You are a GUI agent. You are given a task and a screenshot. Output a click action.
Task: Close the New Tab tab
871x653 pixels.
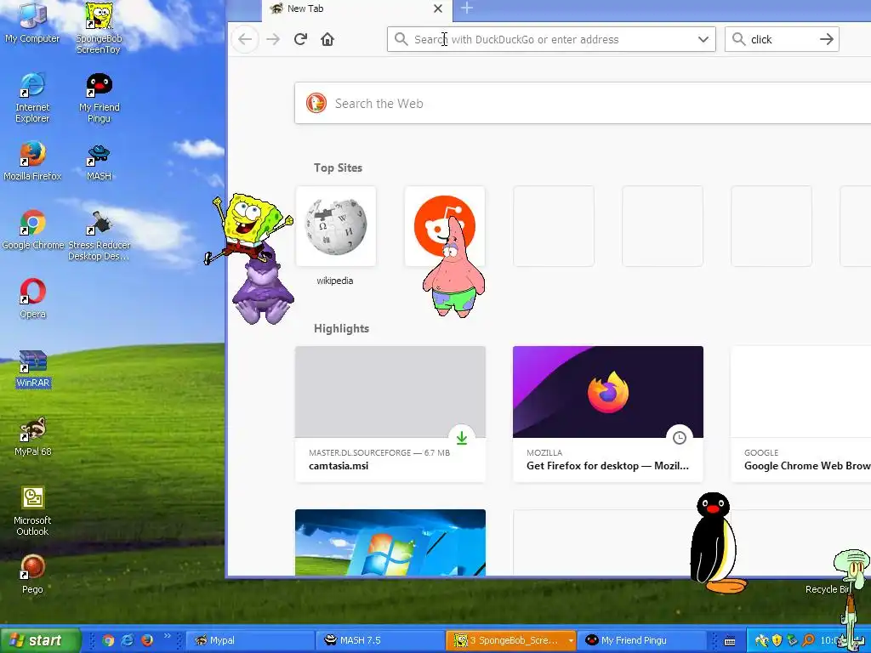[438, 9]
